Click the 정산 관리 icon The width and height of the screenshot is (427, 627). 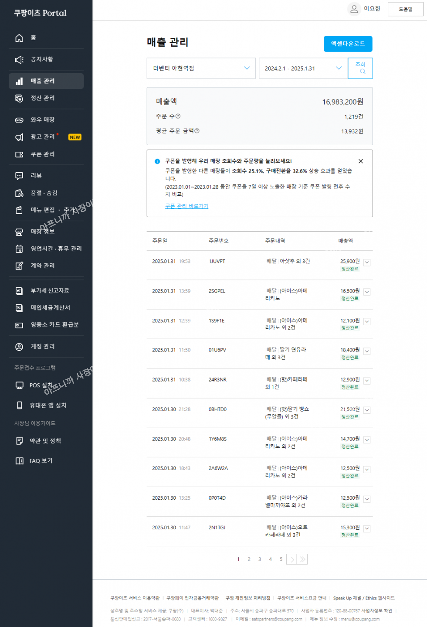(19, 98)
